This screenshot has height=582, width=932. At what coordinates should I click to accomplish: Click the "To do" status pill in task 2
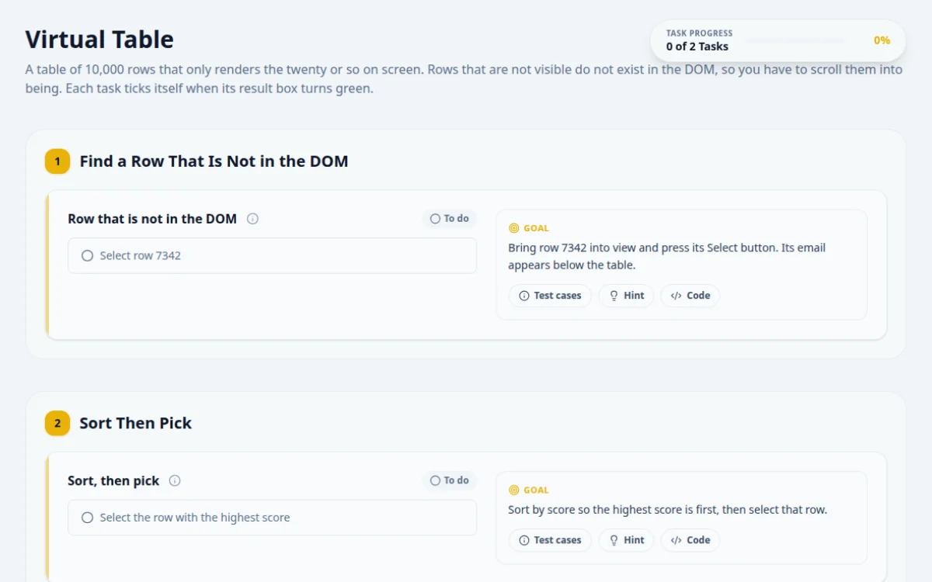pyautogui.click(x=450, y=480)
